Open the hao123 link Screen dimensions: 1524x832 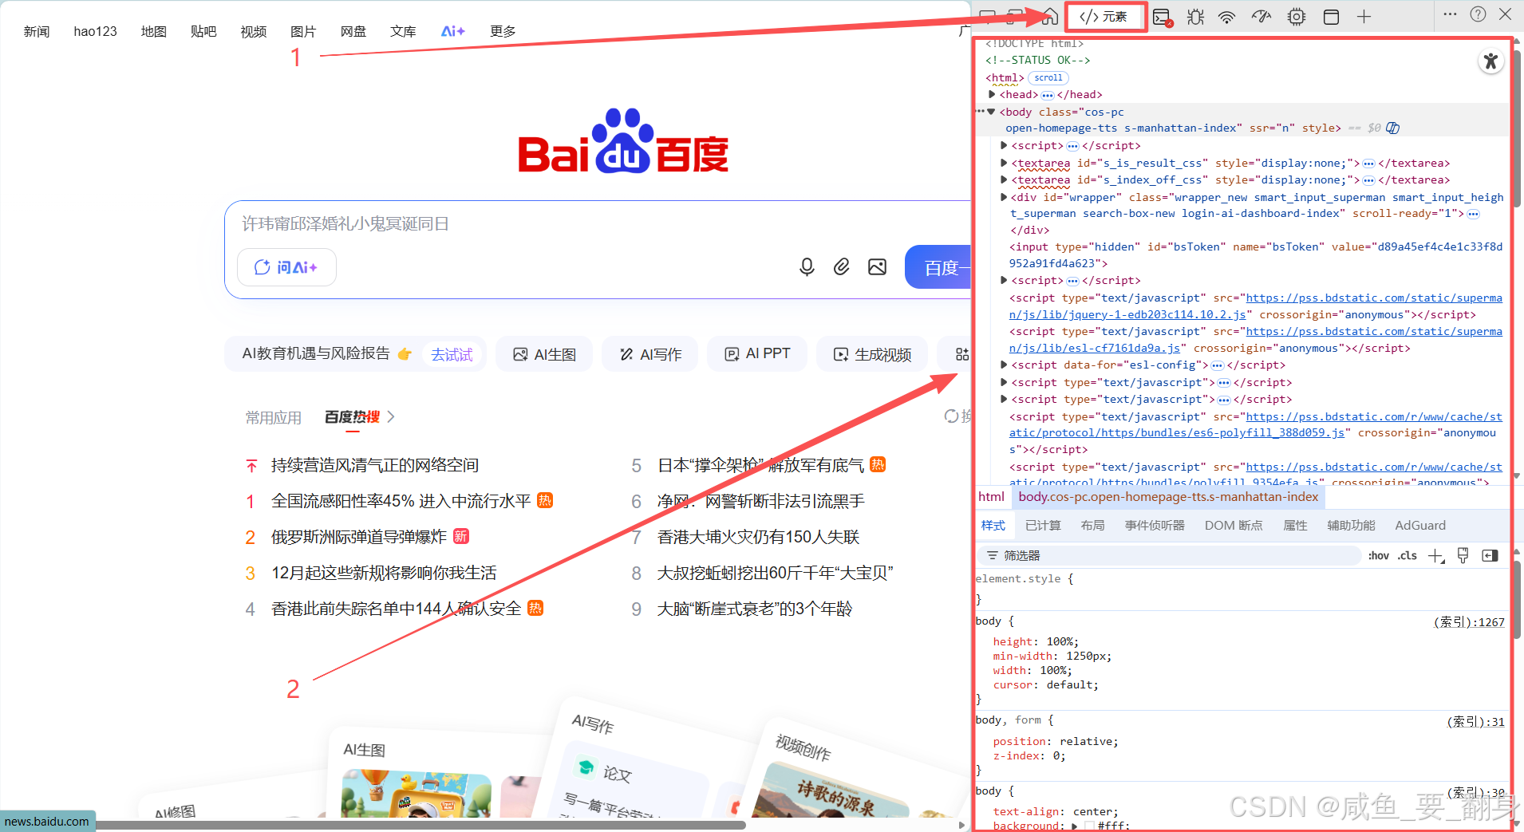tap(95, 31)
